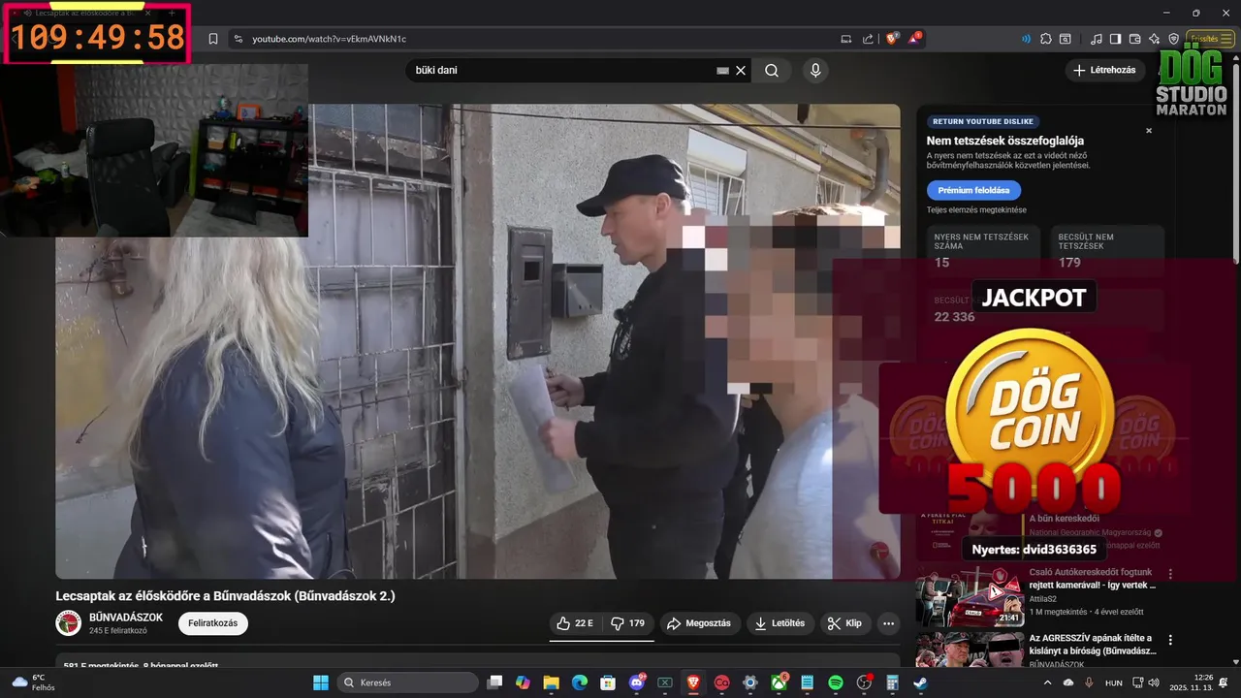Open Calculator from taskbar
Viewport: 1241px width, 698px height.
[892, 682]
